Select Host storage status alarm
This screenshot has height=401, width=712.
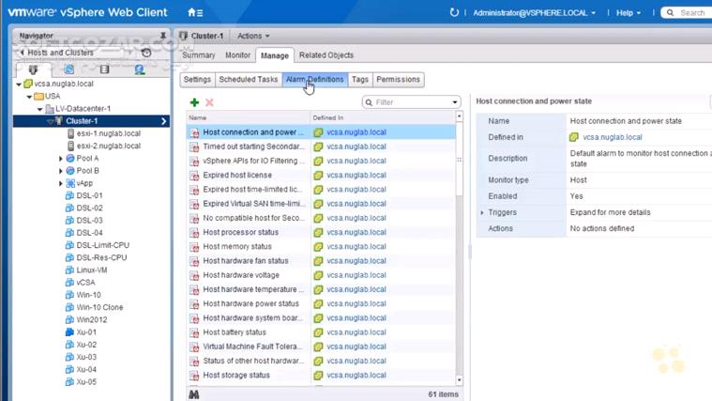click(x=321, y=375)
